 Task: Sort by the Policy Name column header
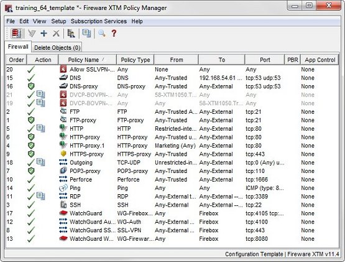click(x=87, y=60)
